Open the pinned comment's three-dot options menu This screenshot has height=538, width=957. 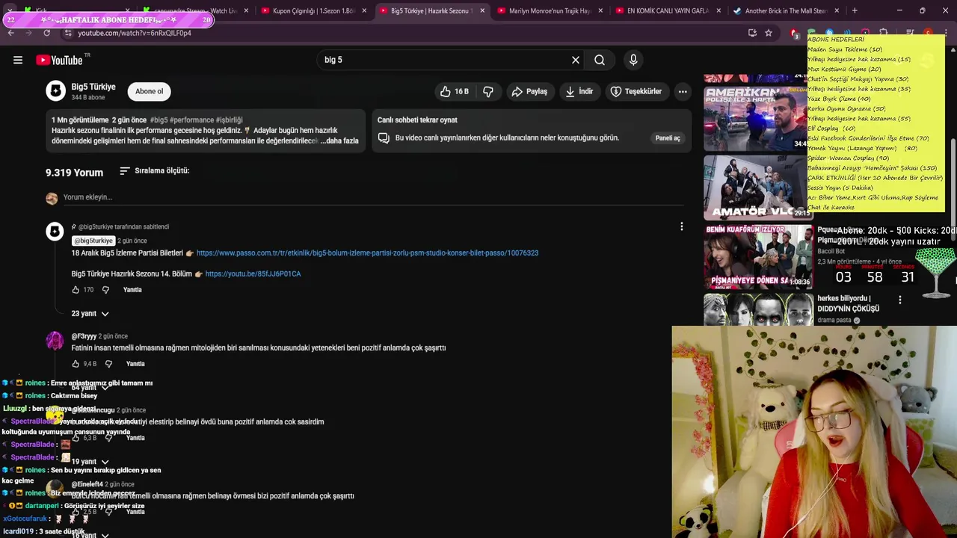point(681,226)
